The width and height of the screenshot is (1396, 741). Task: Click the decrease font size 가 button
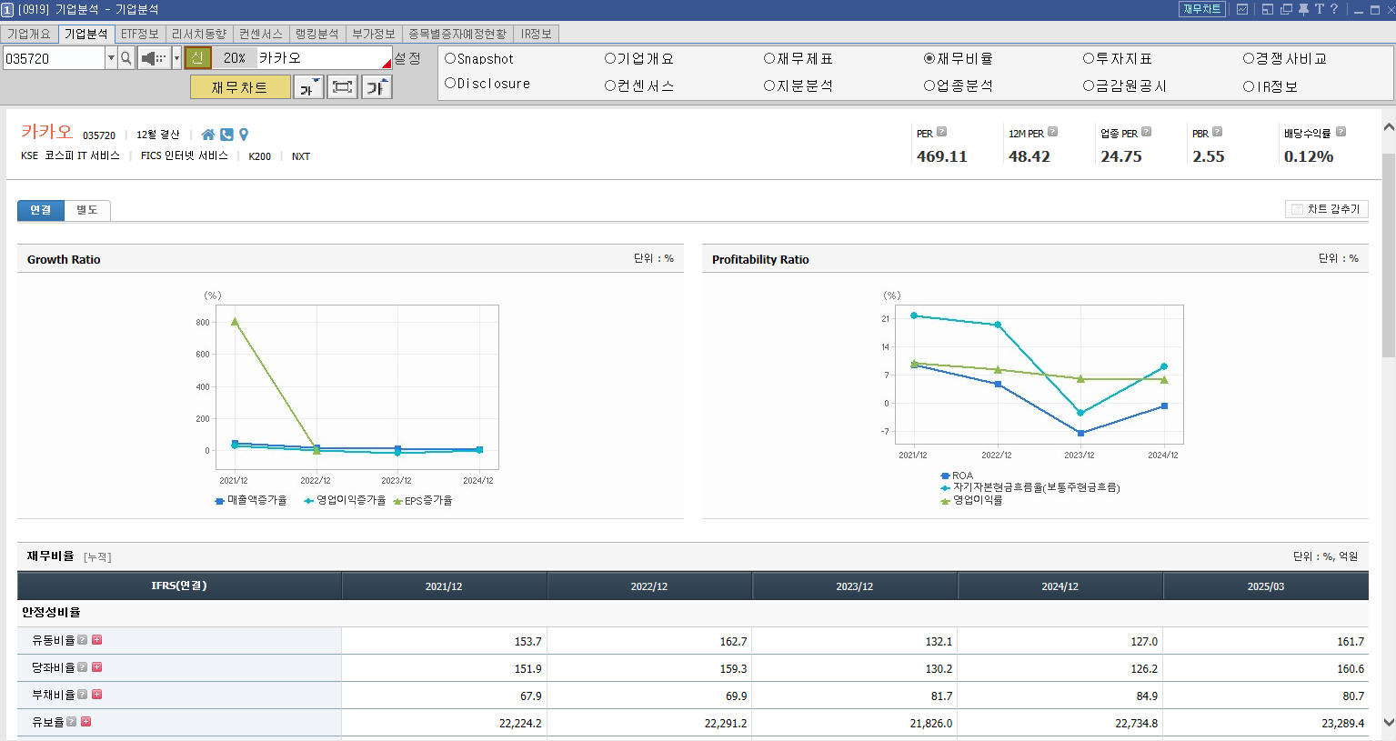[308, 87]
